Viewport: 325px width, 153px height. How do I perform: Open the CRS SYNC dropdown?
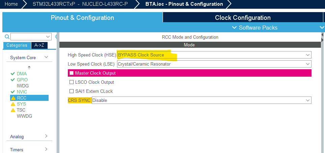(x=201, y=100)
